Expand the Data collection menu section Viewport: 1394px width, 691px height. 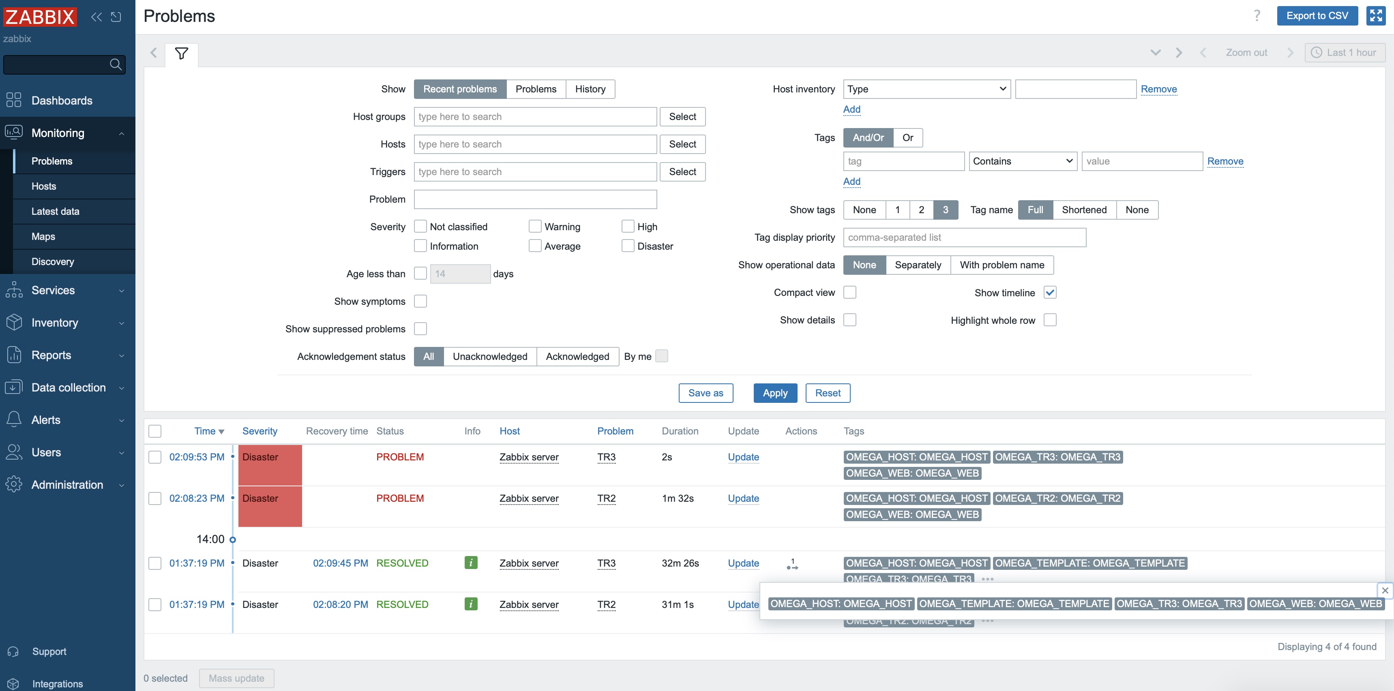(x=68, y=388)
